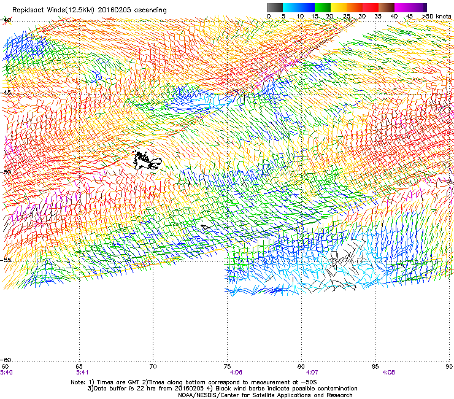
Task: Click the red 30-35 knots legend swatch
Action: (x=371, y=7)
